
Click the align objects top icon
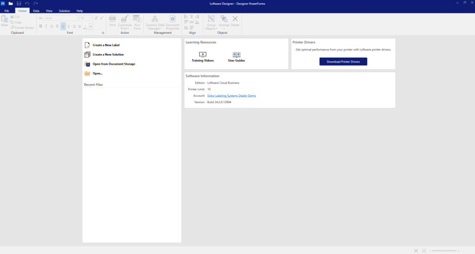tap(186, 22)
